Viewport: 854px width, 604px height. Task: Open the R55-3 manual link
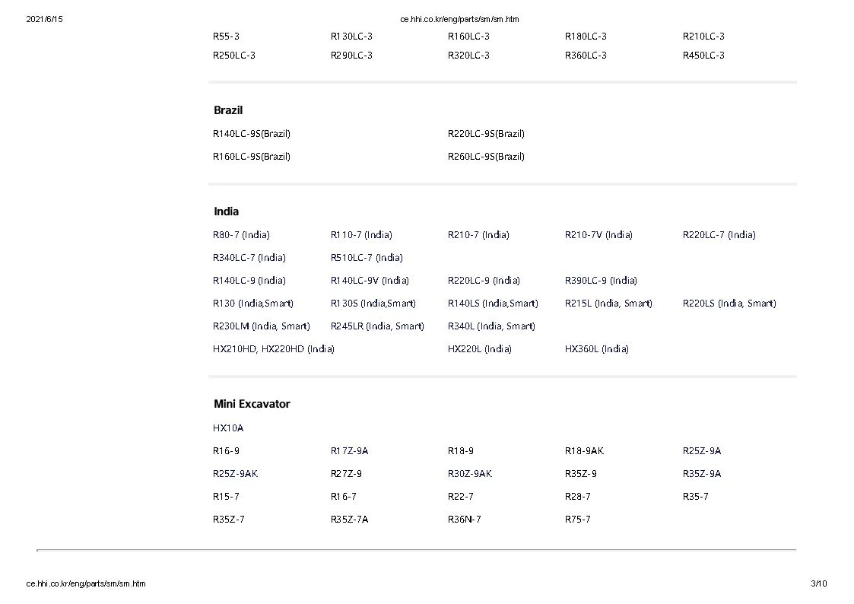tap(226, 37)
